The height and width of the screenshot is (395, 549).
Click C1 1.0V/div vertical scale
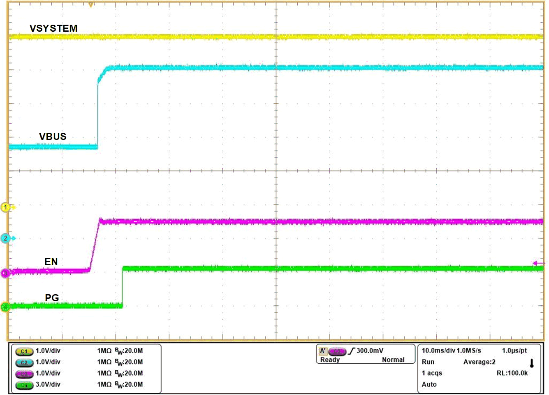coord(48,351)
